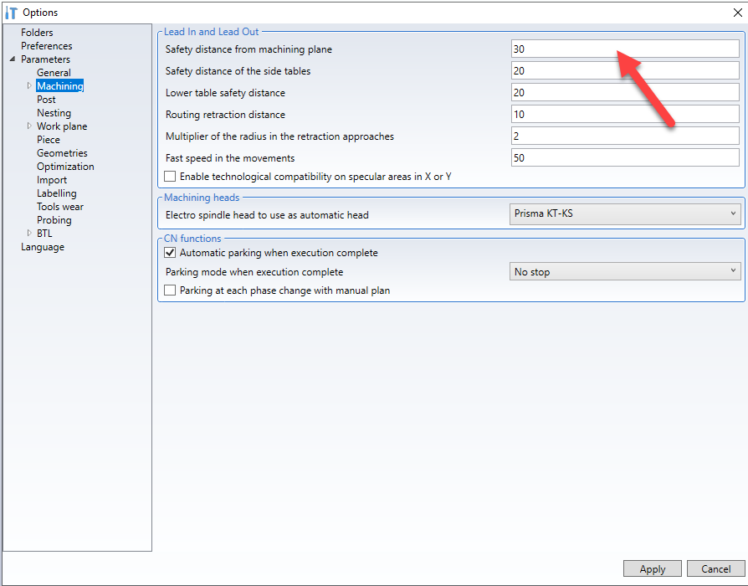The height and width of the screenshot is (586, 748).
Task: Select the Parameters tree item
Action: click(45, 59)
